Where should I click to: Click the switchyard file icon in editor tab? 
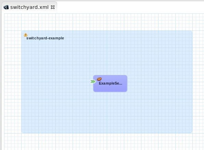[6, 7]
